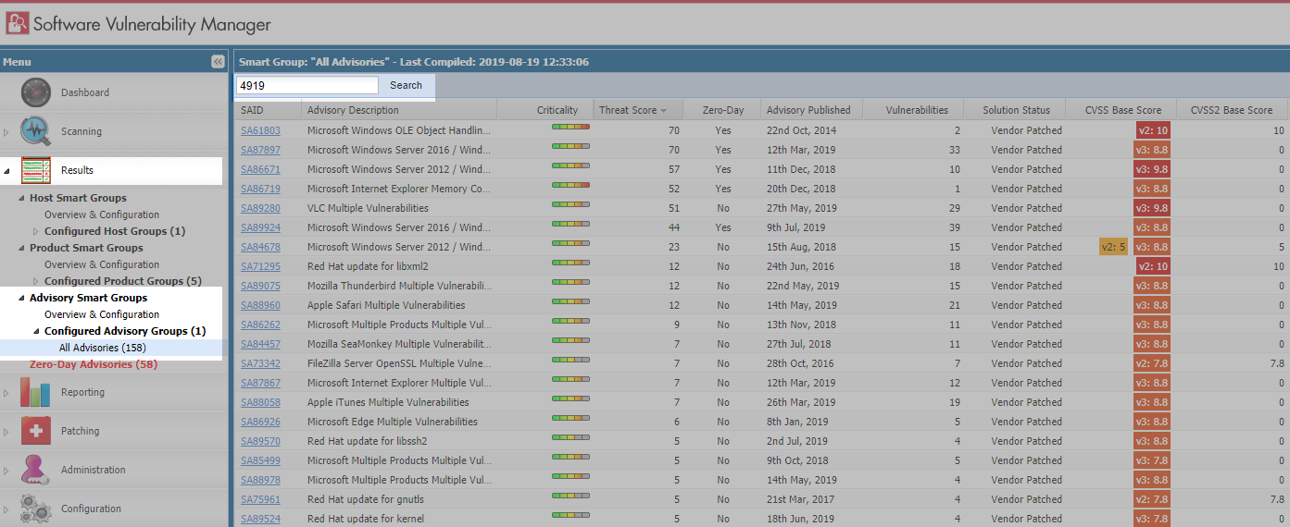Open advisory link SA89524
Image resolution: width=1290 pixels, height=527 pixels.
260,519
